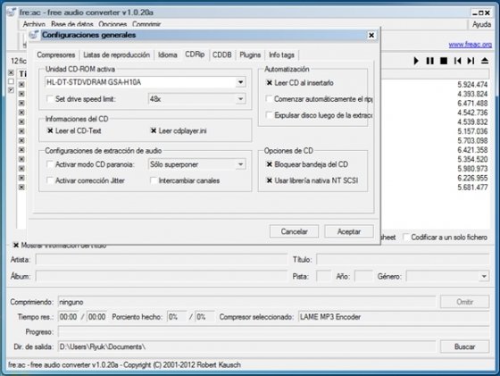Screen dimensions: 500x376
Task: Open the Base de datos menu
Action: (x=72, y=24)
